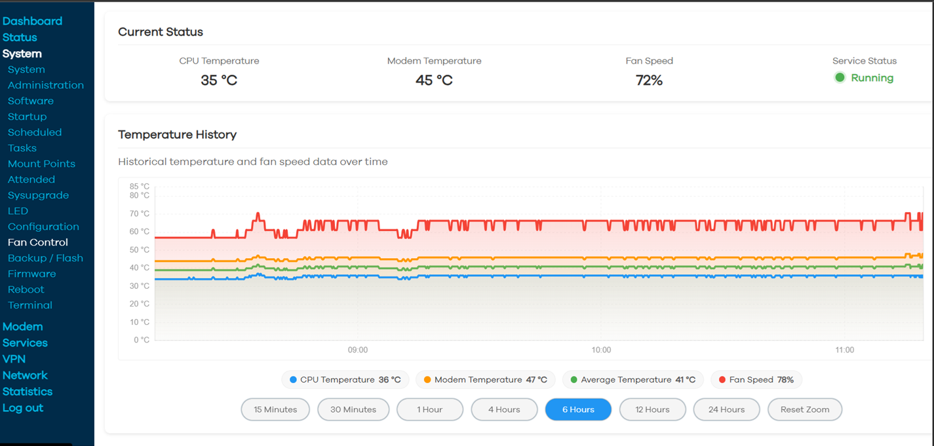Image resolution: width=934 pixels, height=446 pixels.
Task: Toggle CPU Temperature legend series
Action: pyautogui.click(x=345, y=380)
